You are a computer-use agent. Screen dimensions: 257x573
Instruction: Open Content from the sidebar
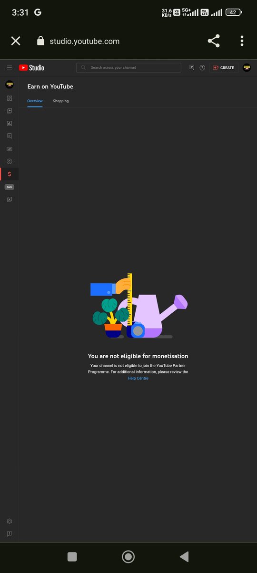[x=9, y=111]
